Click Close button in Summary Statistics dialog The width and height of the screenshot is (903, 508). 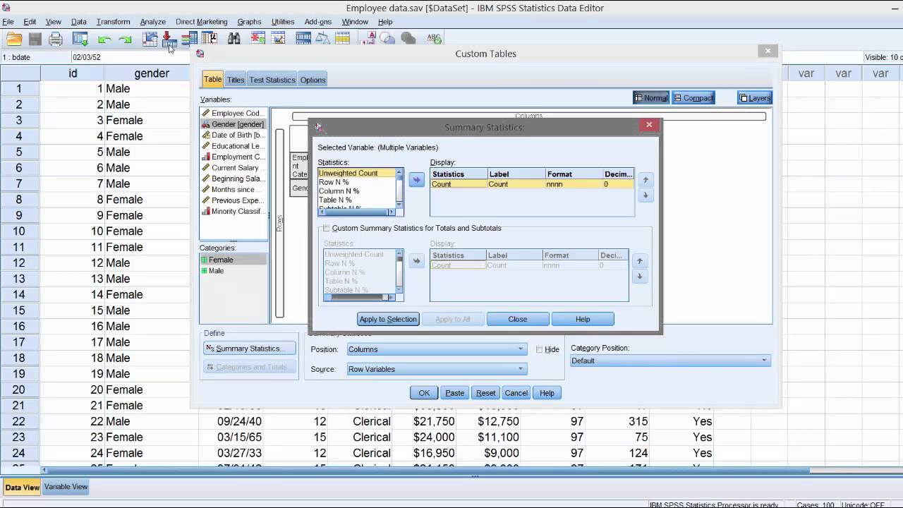coord(518,319)
